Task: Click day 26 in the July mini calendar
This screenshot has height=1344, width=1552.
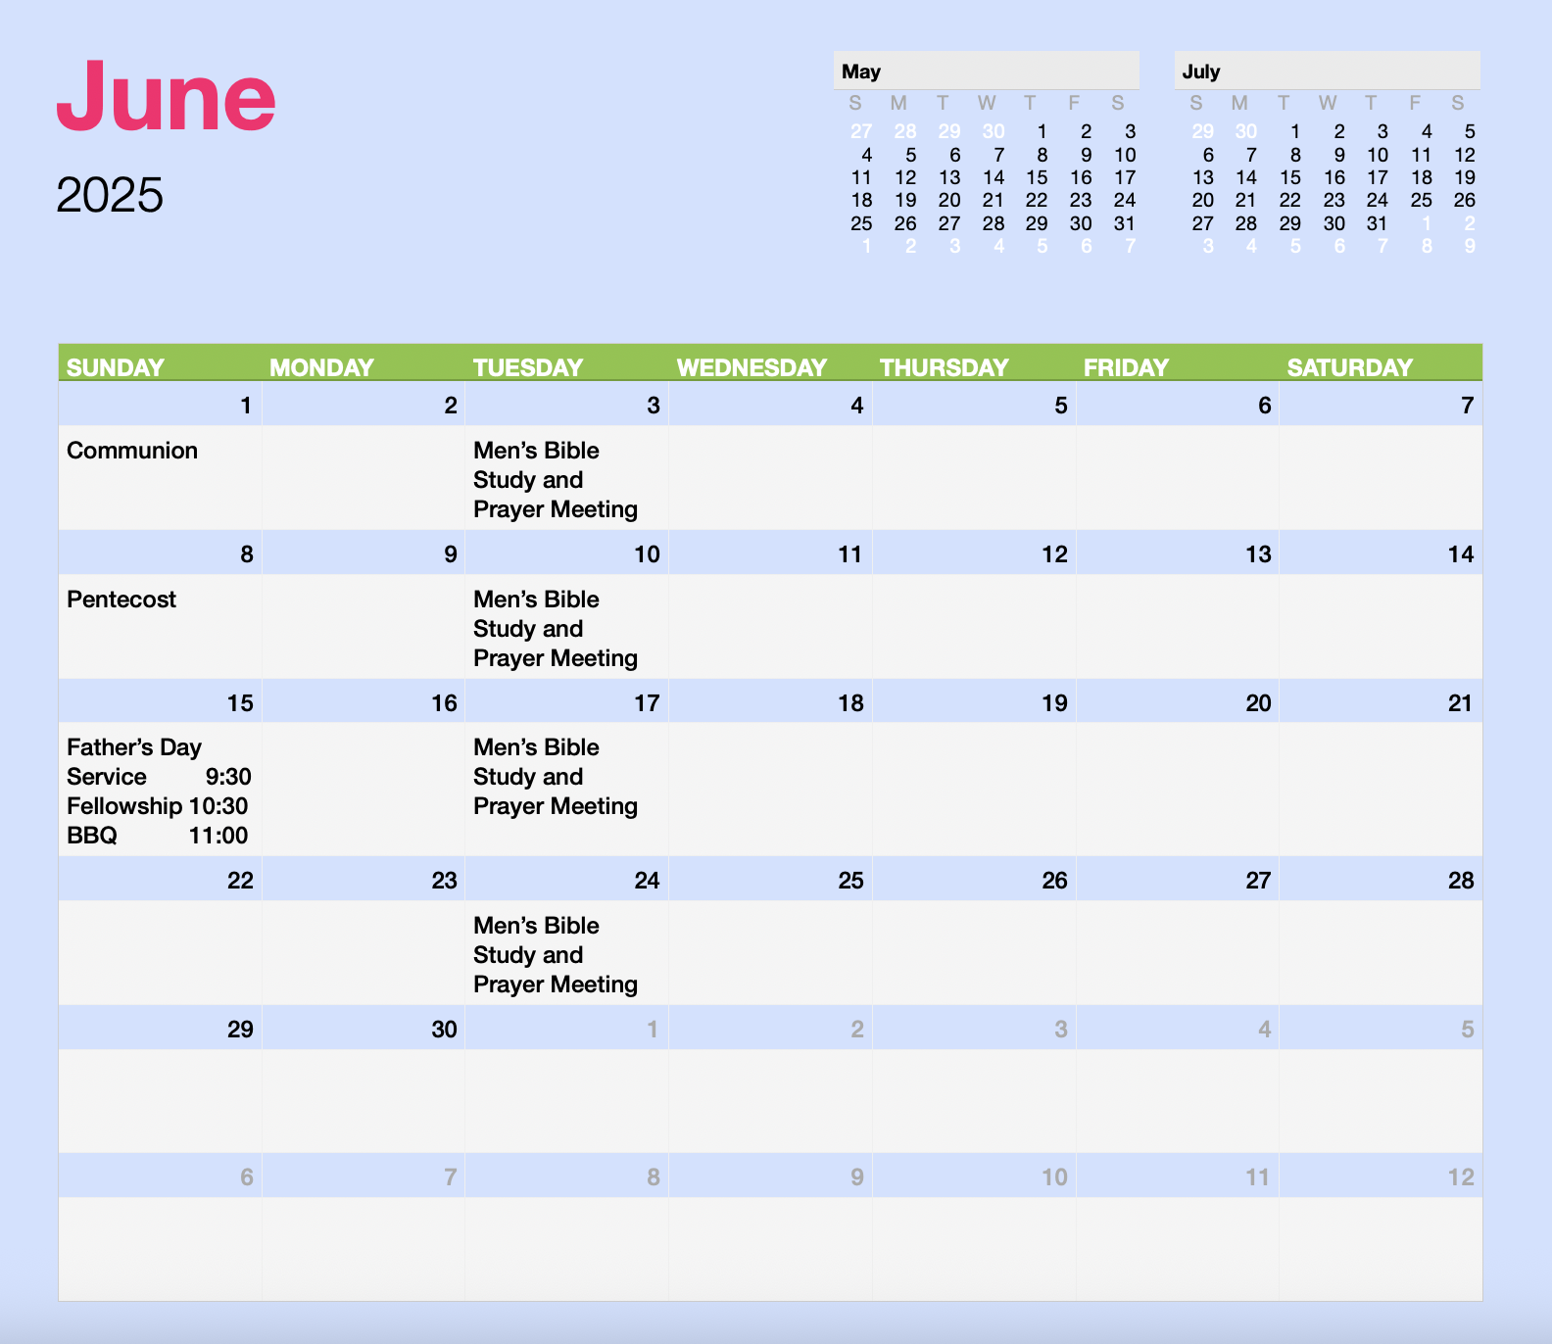Action: (x=1464, y=200)
